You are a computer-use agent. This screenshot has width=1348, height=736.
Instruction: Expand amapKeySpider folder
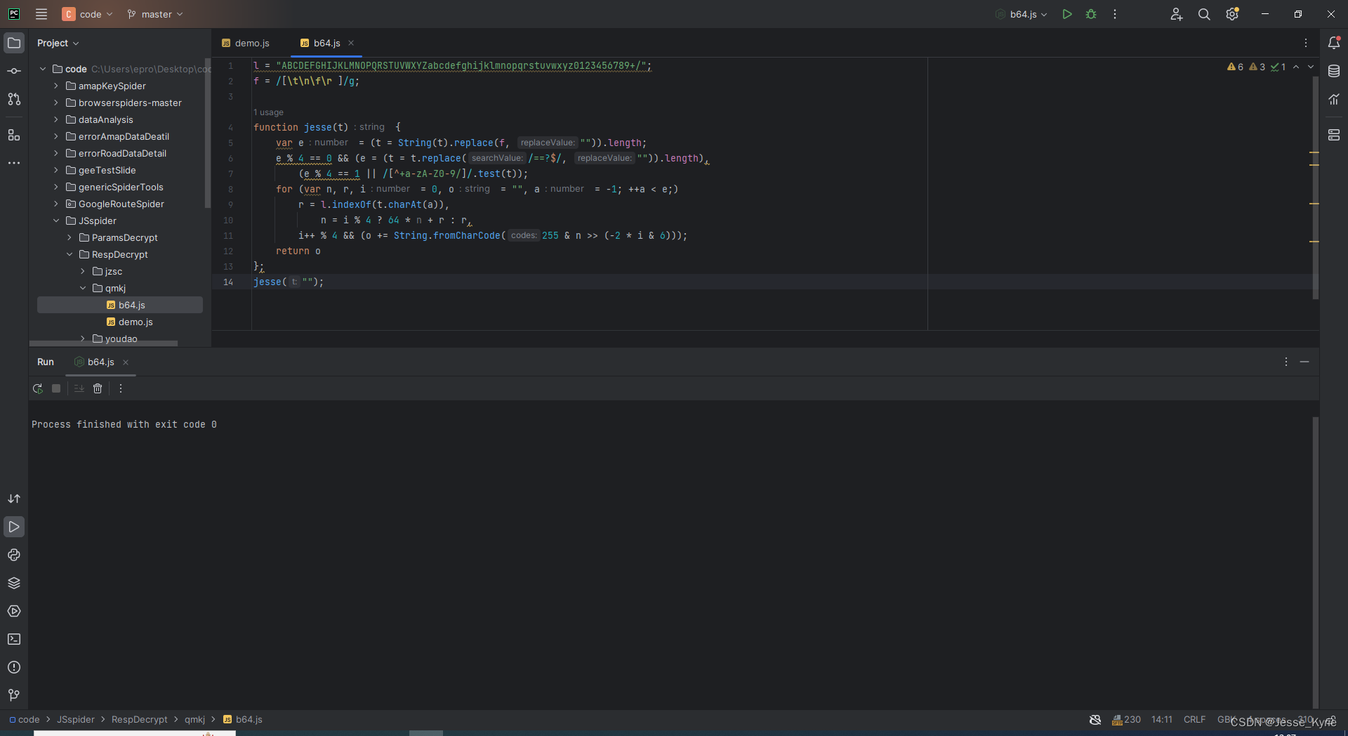(x=56, y=86)
